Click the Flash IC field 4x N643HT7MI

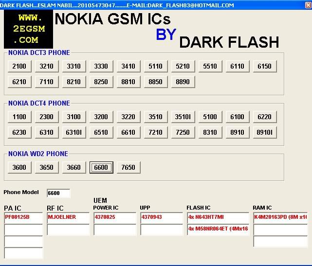[218, 218]
